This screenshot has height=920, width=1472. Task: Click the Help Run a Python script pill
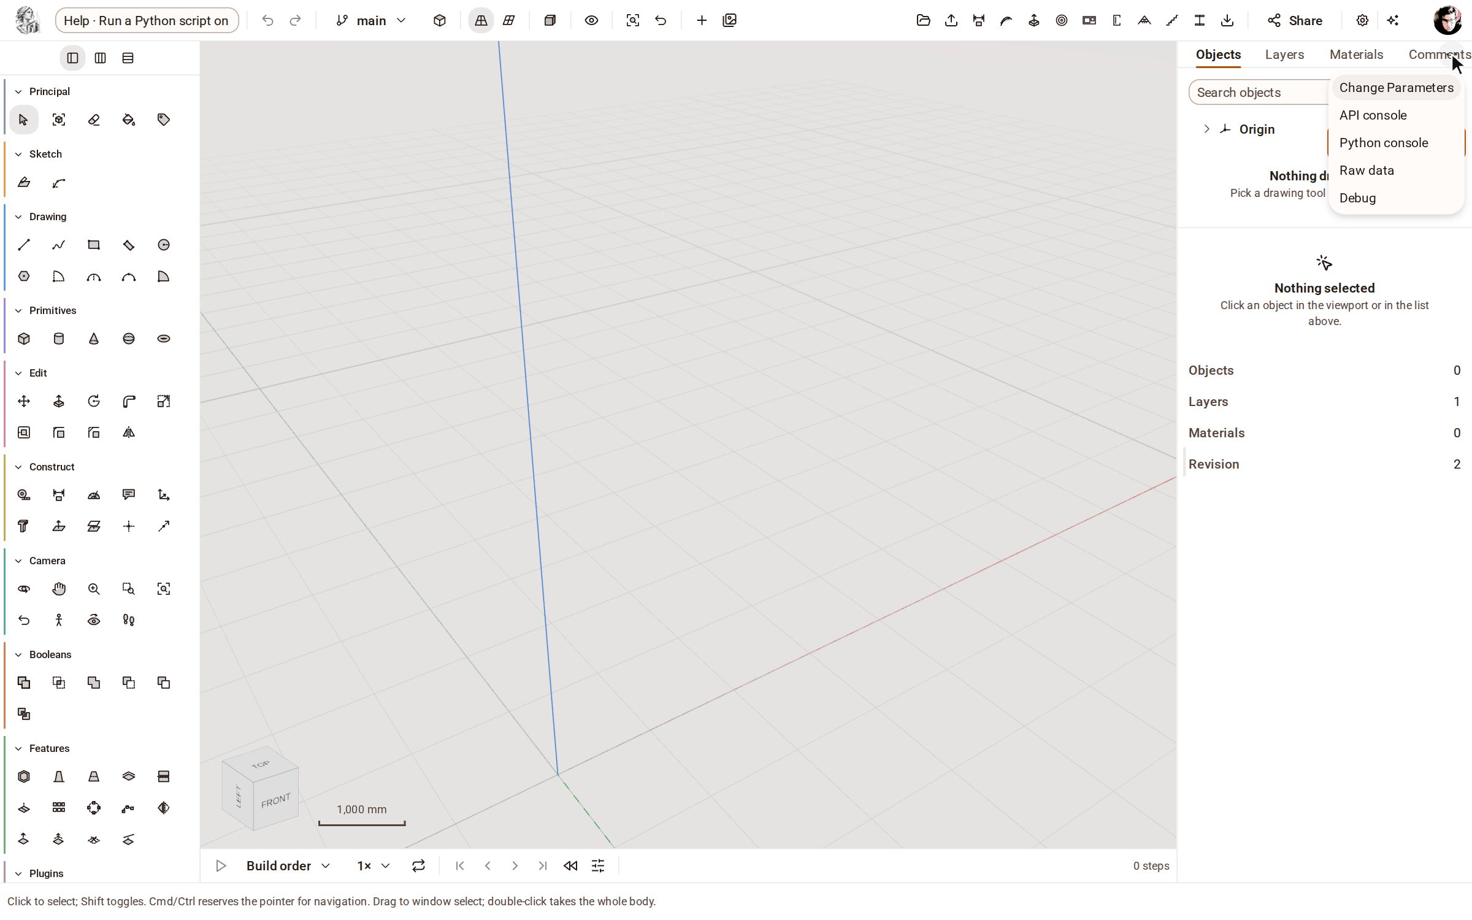click(147, 20)
